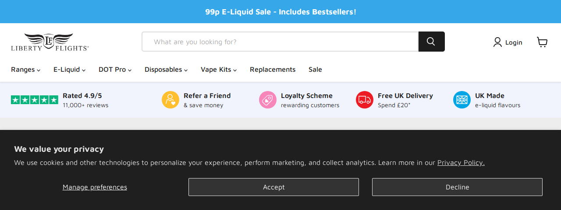Viewport: 561px width, 210px height.
Task: Accept the cookie consent
Action: 273,187
